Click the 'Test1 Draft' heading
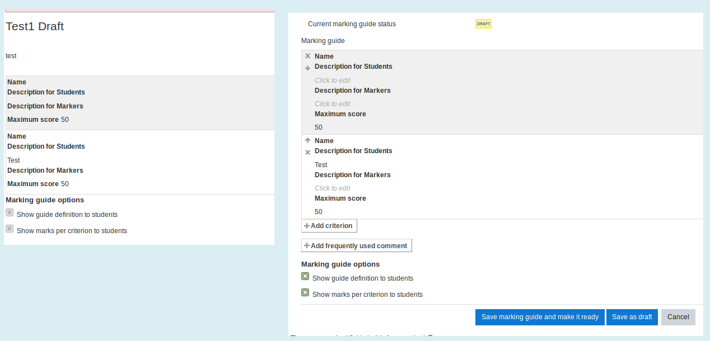This screenshot has width=710, height=341. pos(35,26)
